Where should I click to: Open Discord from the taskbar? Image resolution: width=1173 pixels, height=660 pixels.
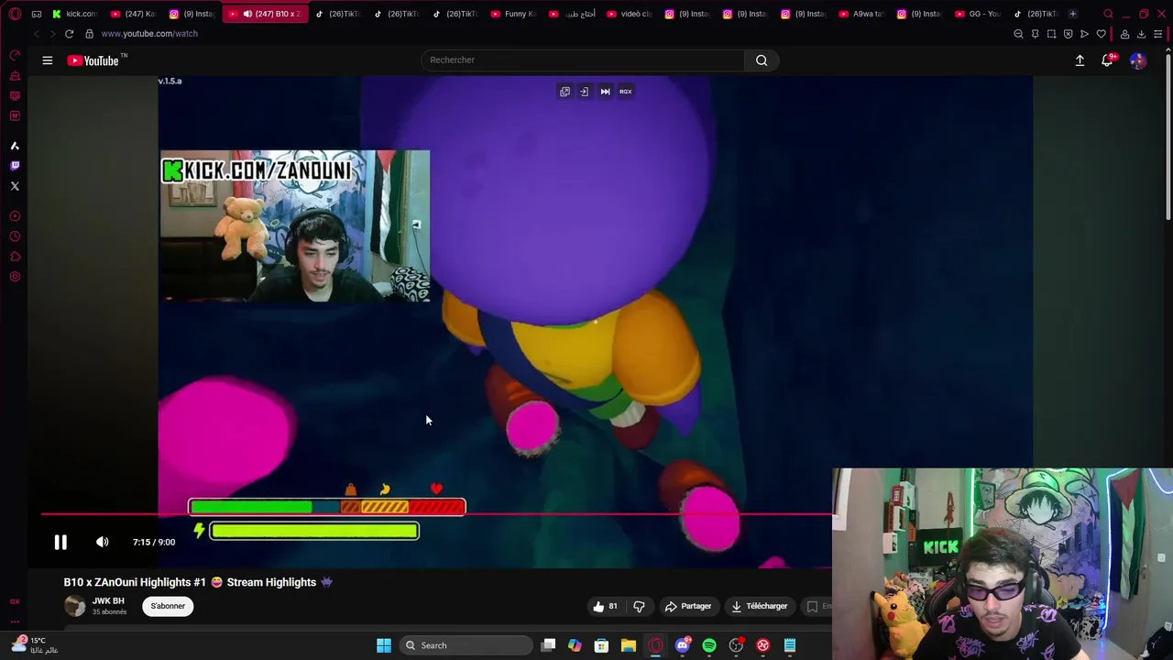[683, 645]
